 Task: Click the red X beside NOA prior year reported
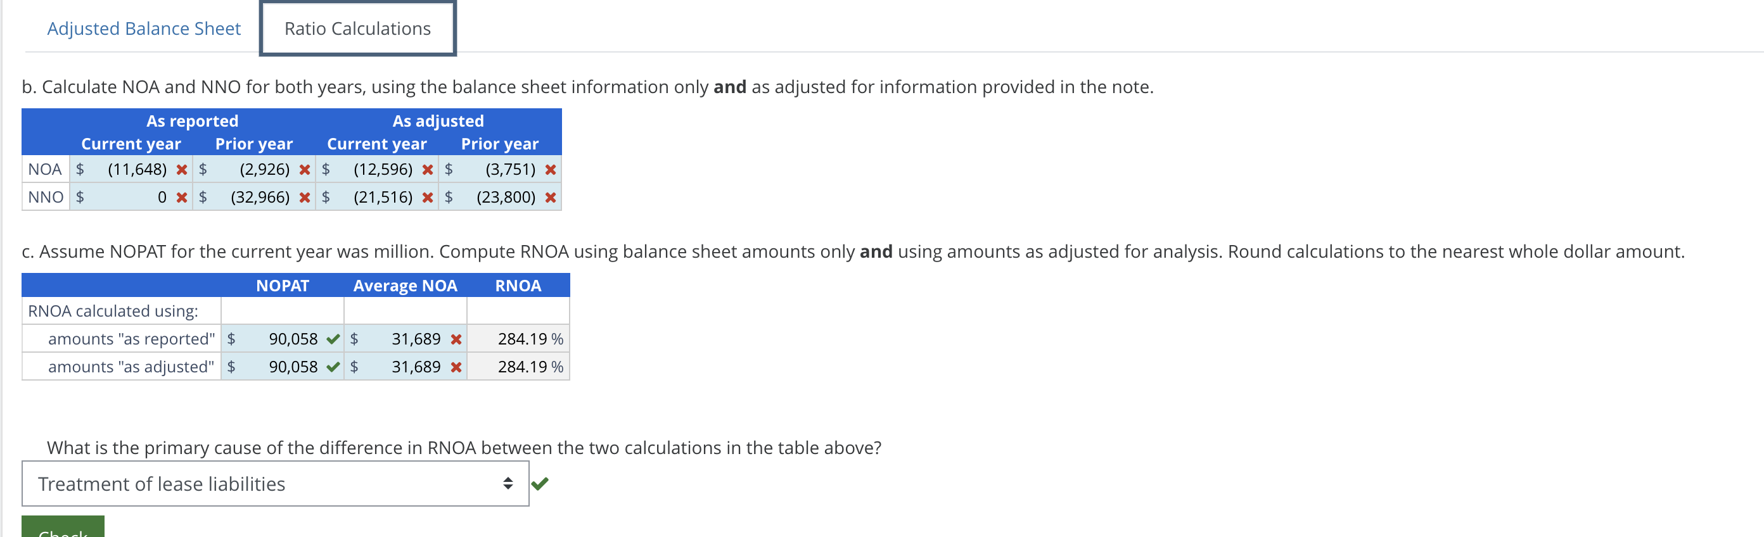pos(305,169)
